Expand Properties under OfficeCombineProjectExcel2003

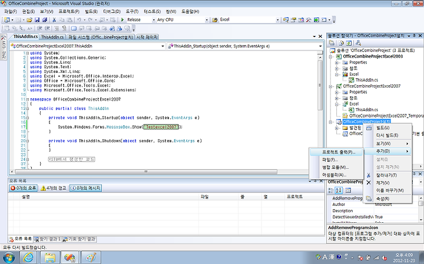click(x=337, y=63)
